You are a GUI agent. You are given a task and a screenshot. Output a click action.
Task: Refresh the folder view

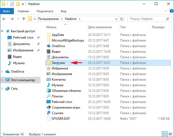coord(122,19)
